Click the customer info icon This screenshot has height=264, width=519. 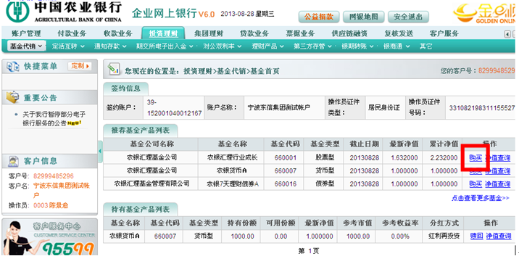click(13, 161)
